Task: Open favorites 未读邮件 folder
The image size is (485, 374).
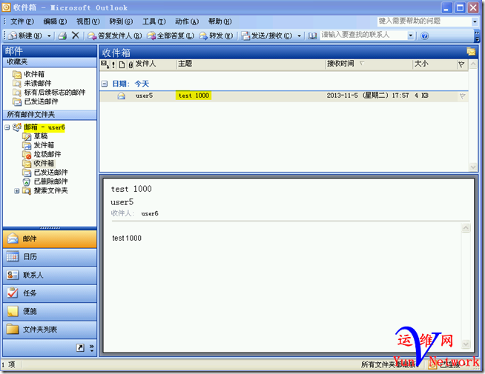Action: point(37,83)
